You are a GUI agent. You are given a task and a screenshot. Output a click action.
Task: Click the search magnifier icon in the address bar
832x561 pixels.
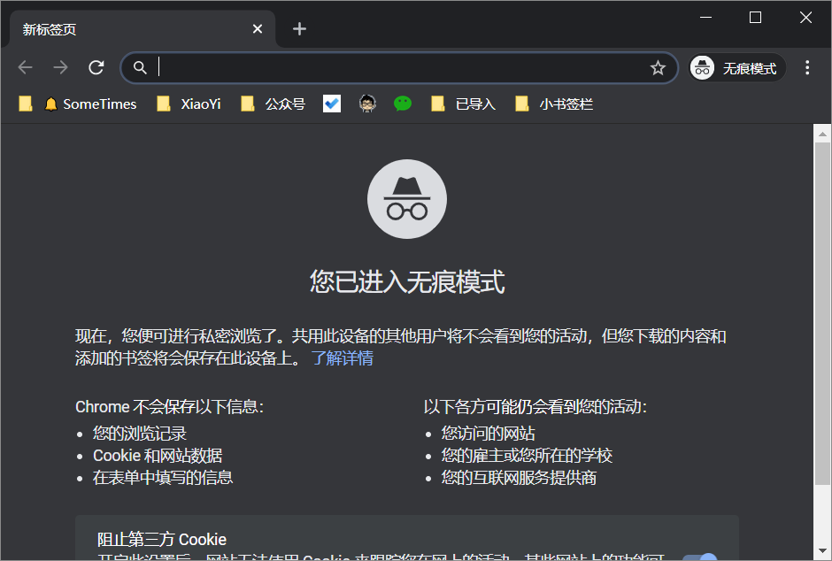pos(140,67)
